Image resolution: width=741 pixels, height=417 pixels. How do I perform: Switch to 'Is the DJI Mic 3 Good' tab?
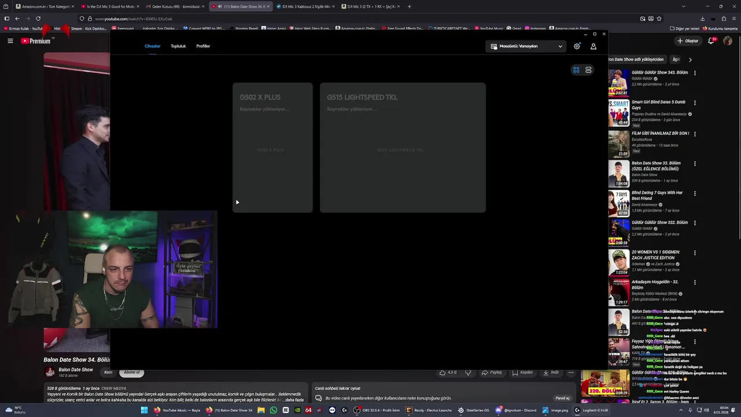109,6
